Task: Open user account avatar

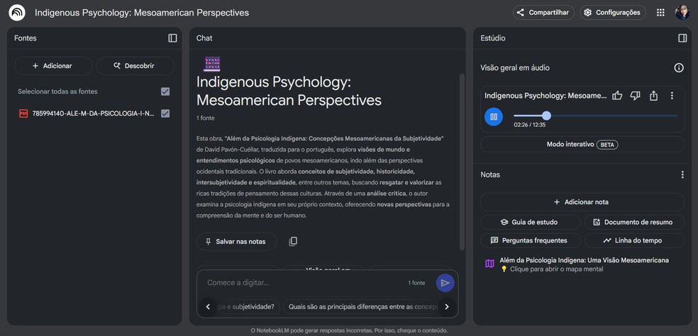Action: coord(682,13)
